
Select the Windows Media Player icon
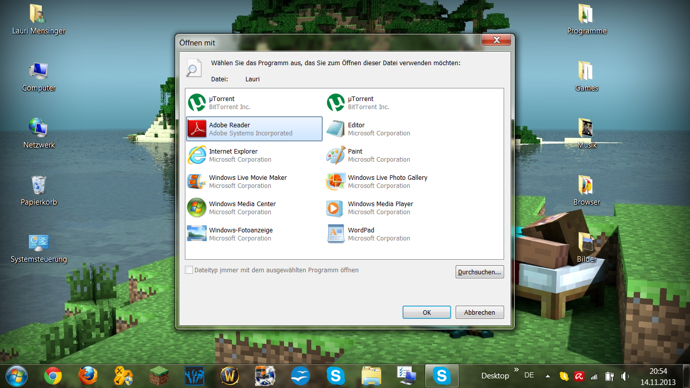[335, 208]
